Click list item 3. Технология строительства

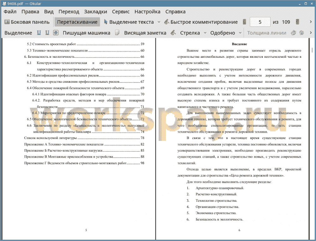click(x=212, y=201)
